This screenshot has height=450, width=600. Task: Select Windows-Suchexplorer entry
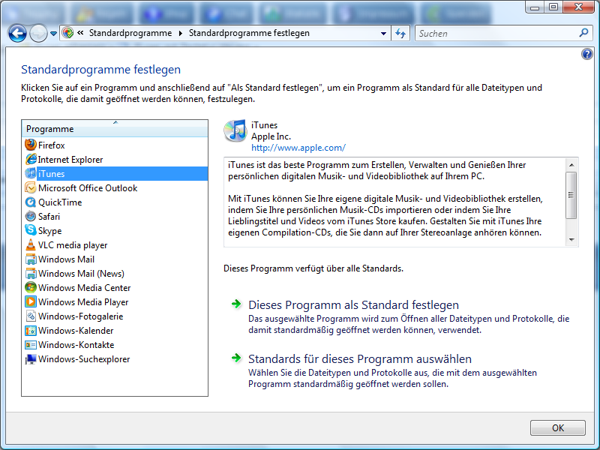115,359
